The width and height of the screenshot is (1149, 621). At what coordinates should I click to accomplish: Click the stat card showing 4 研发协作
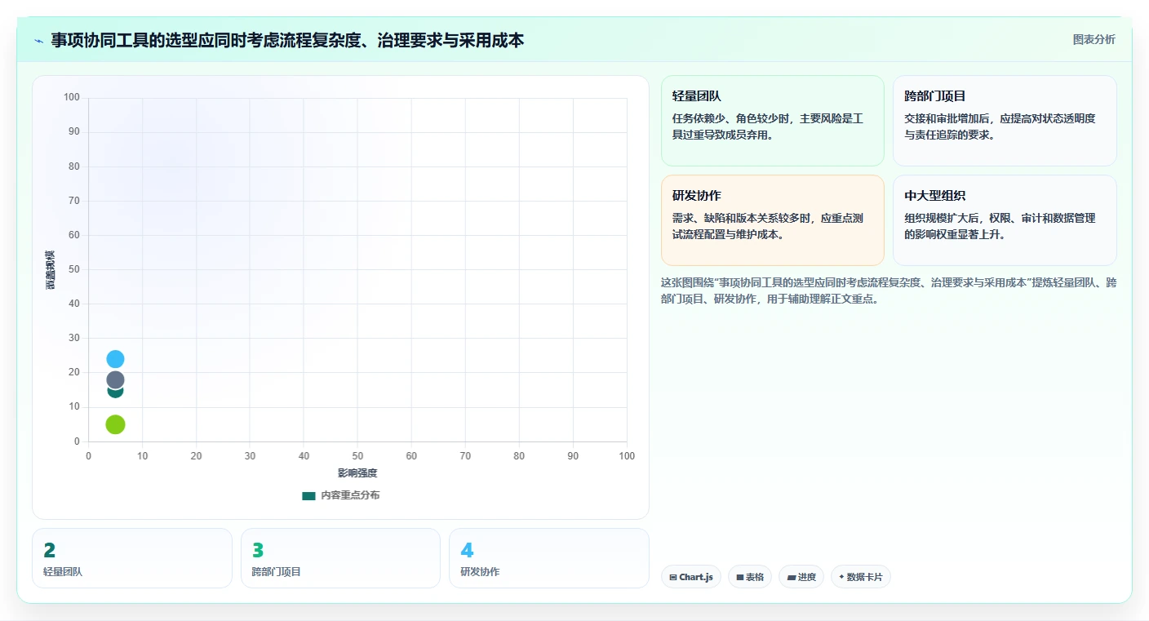tap(549, 558)
